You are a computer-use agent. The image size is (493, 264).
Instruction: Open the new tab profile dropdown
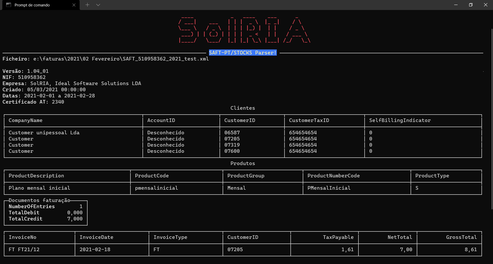98,5
